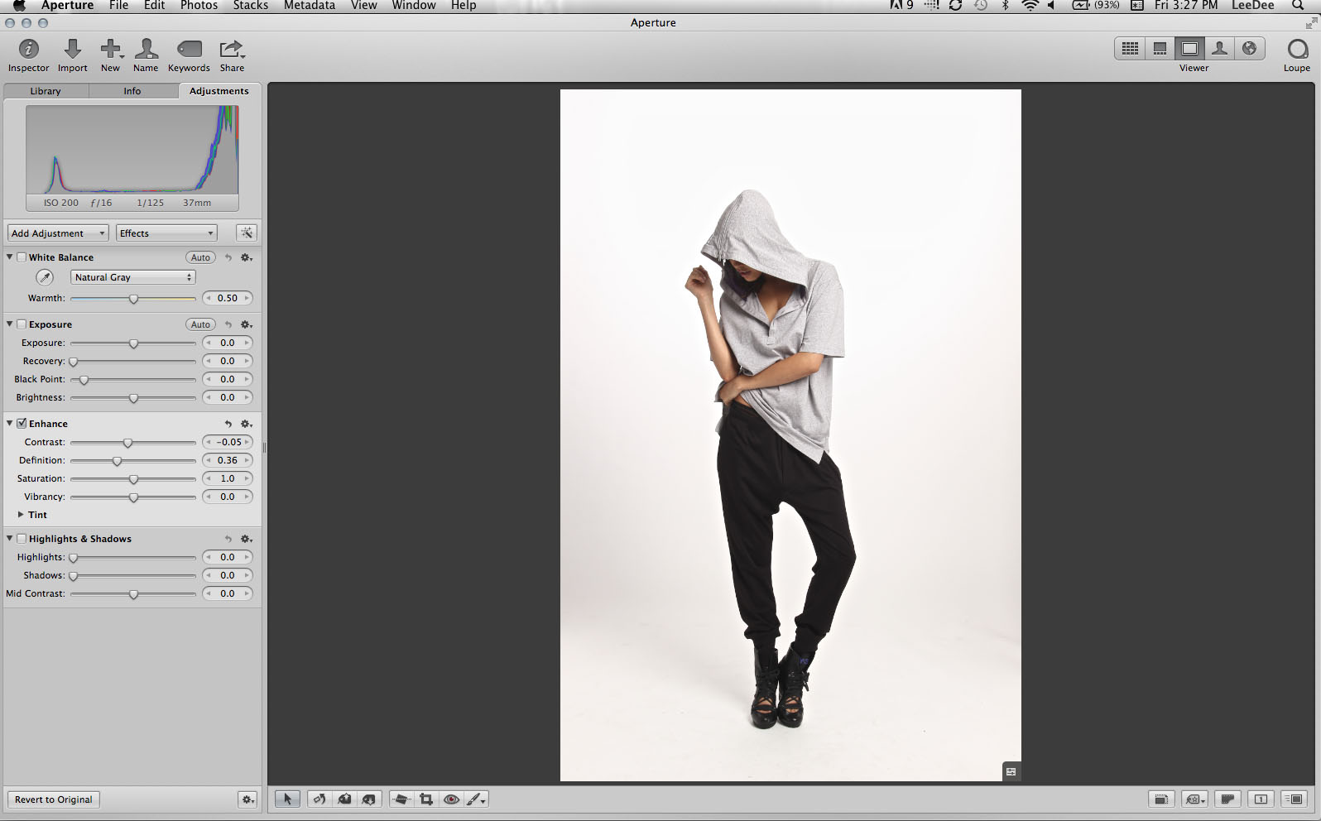Open the Effects dropdown
Image resolution: width=1321 pixels, height=821 pixels.
(166, 233)
